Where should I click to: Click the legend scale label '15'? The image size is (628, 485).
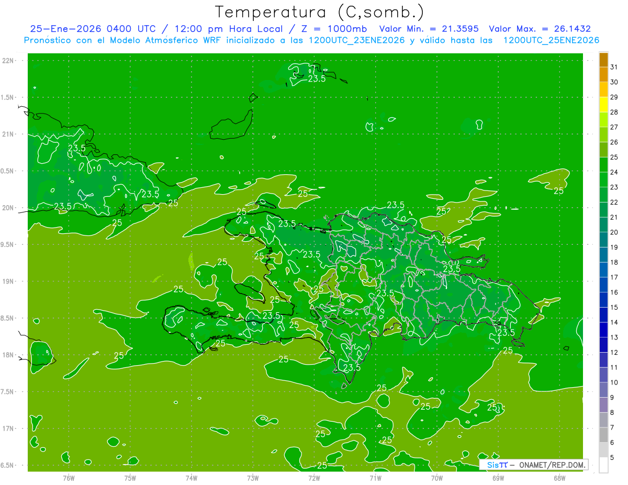click(x=614, y=307)
